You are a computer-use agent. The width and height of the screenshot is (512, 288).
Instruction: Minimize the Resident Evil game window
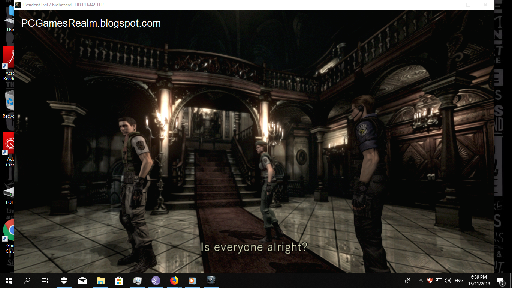(x=451, y=5)
